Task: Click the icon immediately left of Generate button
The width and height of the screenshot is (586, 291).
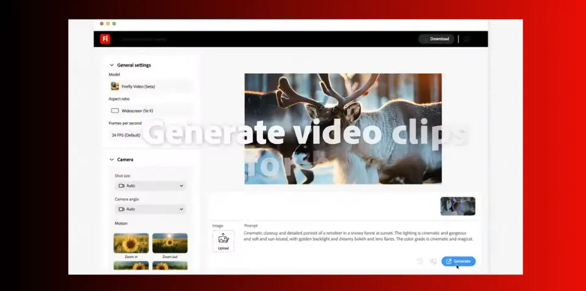Action: 433,261
